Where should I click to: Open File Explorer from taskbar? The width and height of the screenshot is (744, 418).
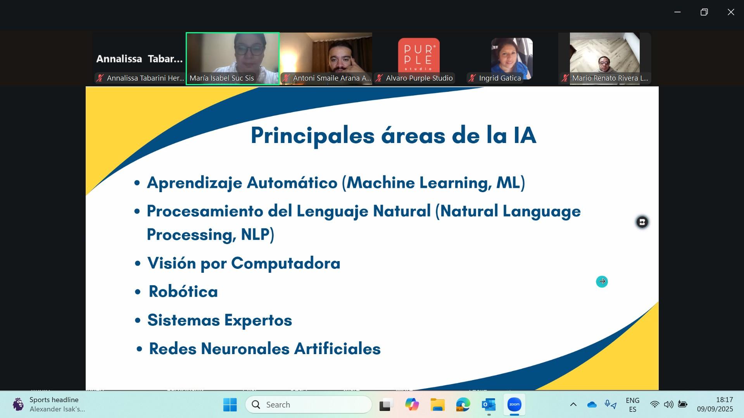click(x=437, y=405)
